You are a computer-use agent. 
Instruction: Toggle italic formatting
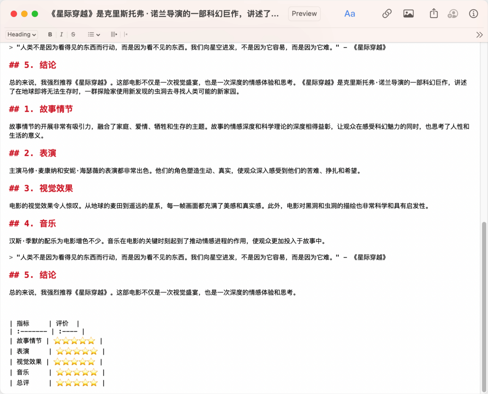click(61, 35)
